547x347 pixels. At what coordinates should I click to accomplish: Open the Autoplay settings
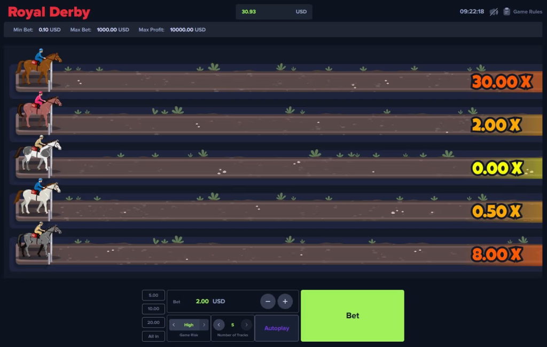(x=277, y=328)
